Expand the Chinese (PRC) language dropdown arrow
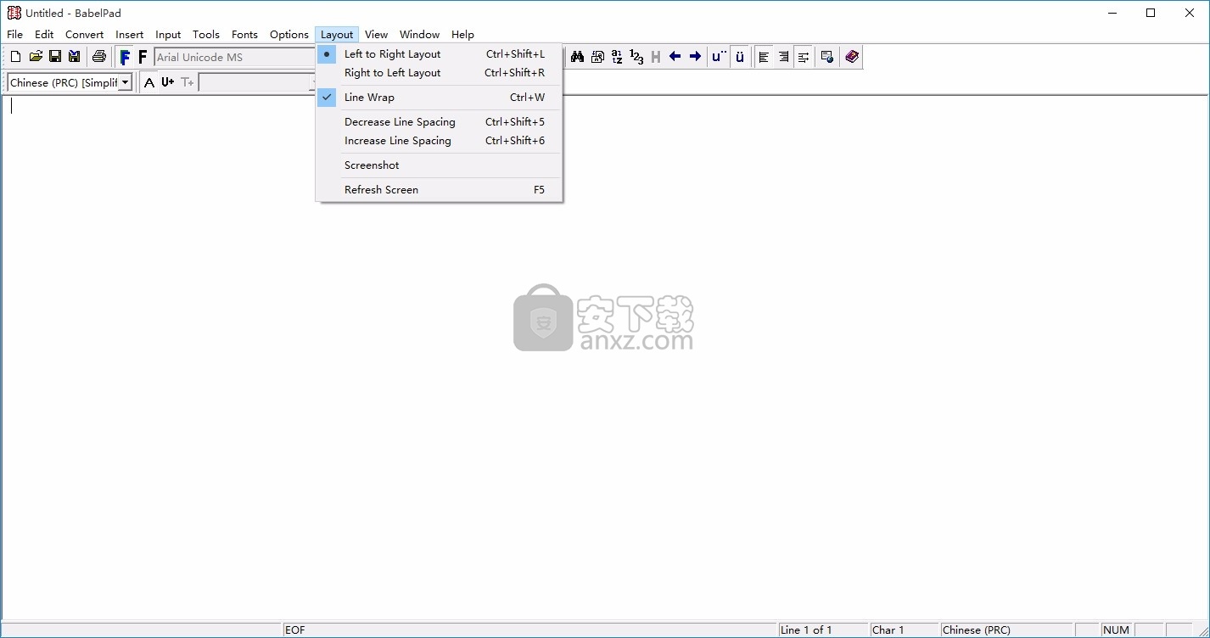The image size is (1210, 638). pyautogui.click(x=126, y=82)
